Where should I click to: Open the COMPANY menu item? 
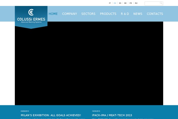click(x=69, y=14)
